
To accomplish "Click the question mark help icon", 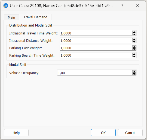I will pos(122,6).
